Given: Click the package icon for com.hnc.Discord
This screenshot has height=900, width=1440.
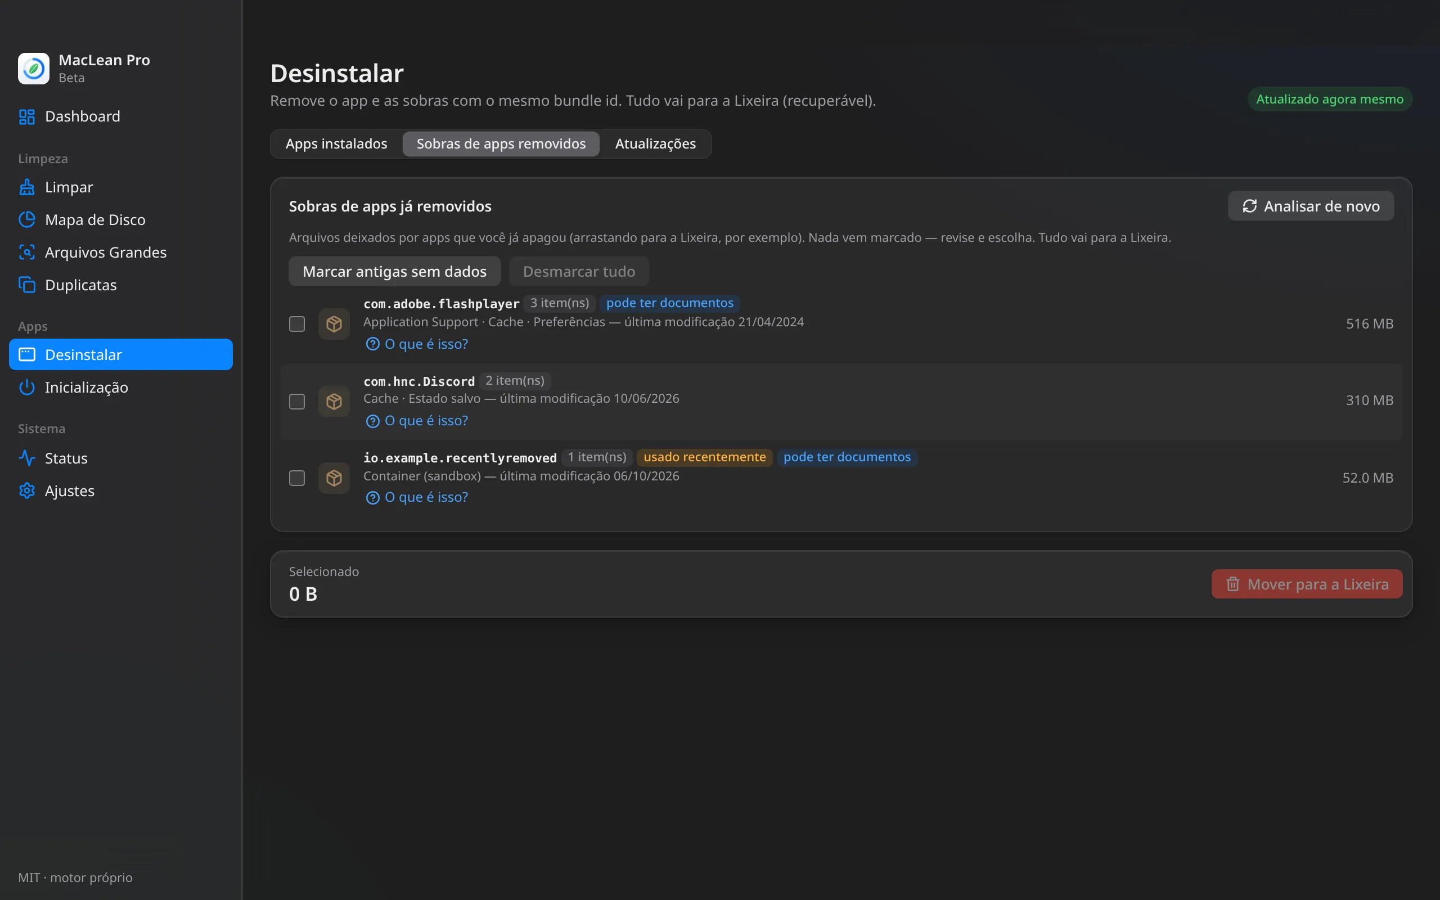Looking at the screenshot, I should coord(334,401).
